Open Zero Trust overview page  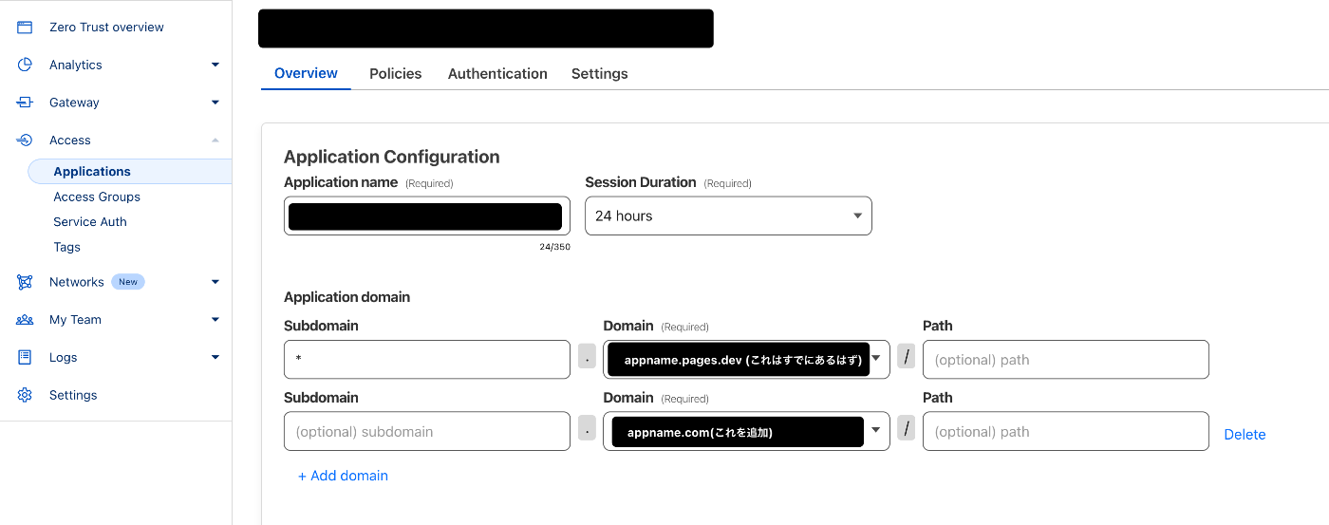[x=106, y=28]
